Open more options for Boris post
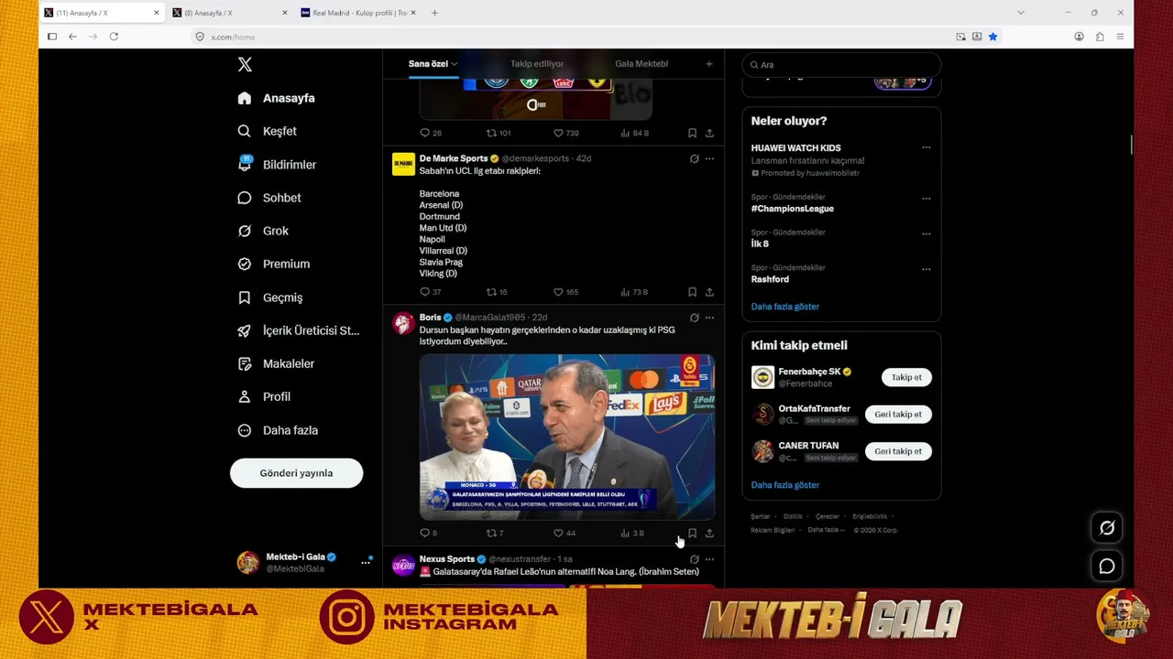This screenshot has height=659, width=1173. point(709,318)
